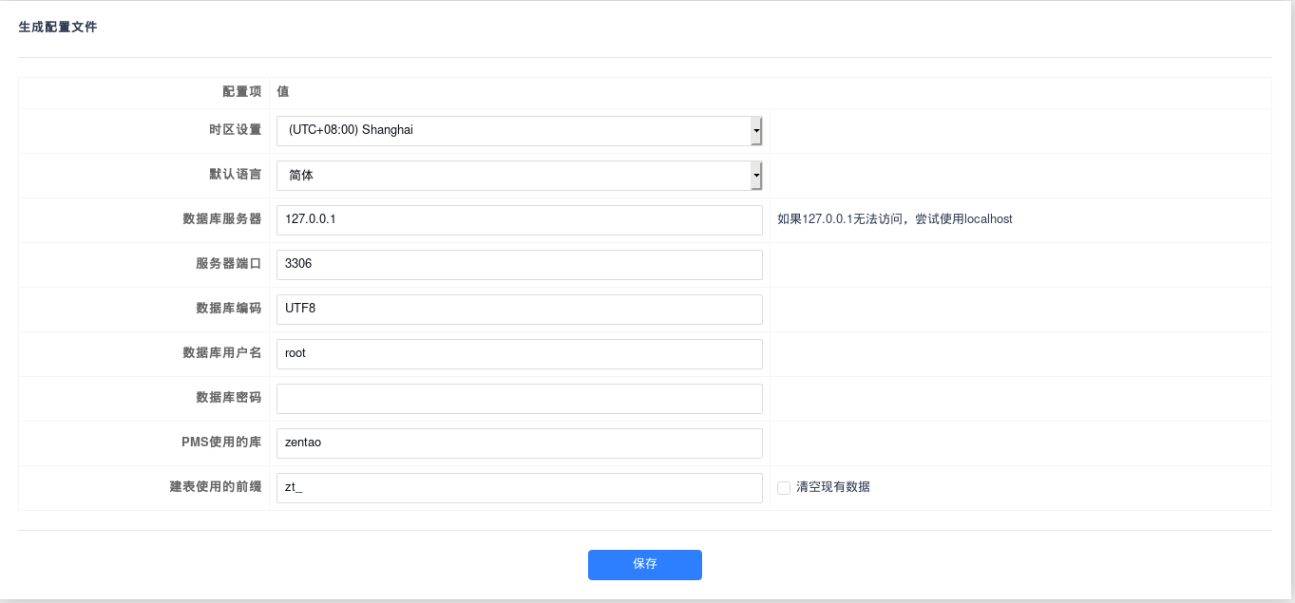Click the 配置项 column header

point(242,92)
